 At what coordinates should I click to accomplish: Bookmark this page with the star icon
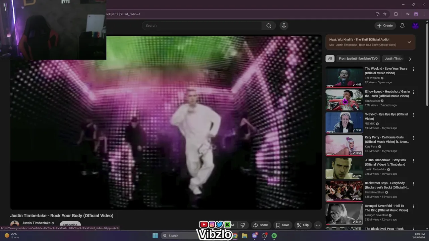tap(385, 14)
